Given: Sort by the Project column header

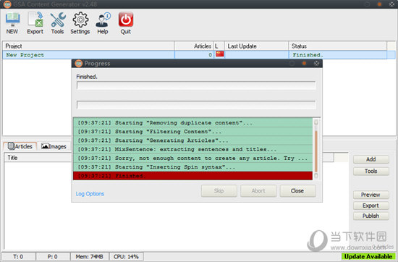Looking at the screenshot, I should [88, 46].
